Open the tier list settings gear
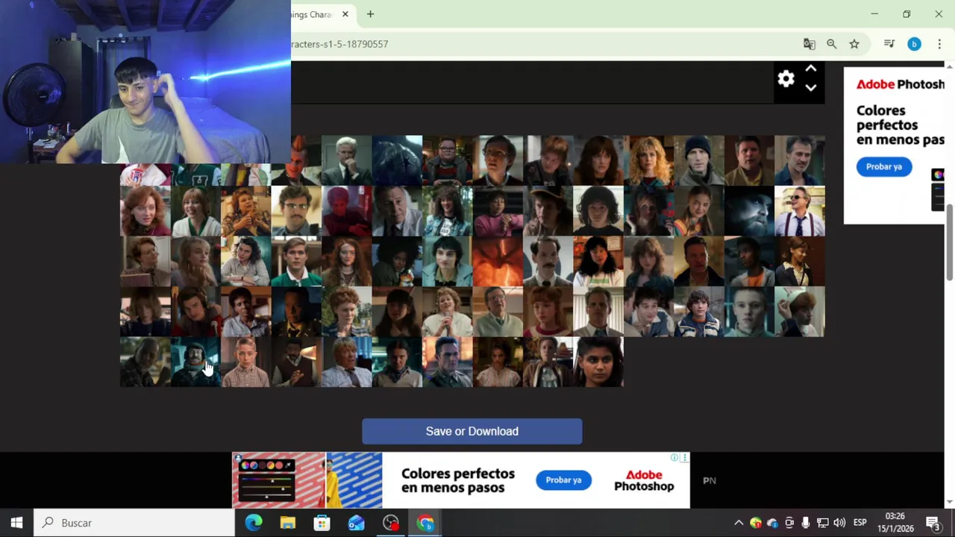955x537 pixels. (x=786, y=79)
